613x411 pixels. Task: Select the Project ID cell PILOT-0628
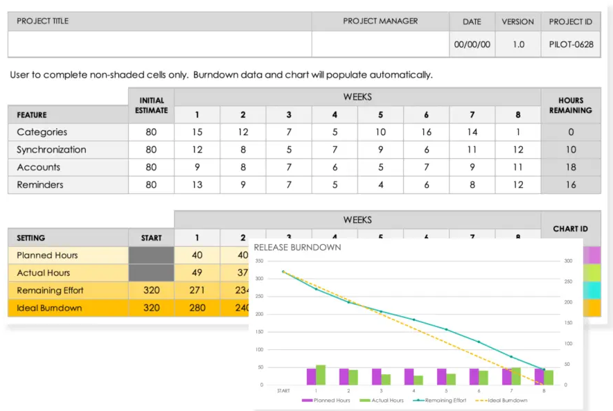pyautogui.click(x=570, y=44)
